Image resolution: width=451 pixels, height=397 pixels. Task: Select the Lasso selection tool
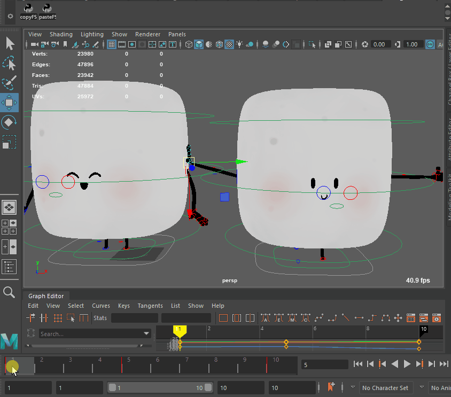(x=10, y=64)
